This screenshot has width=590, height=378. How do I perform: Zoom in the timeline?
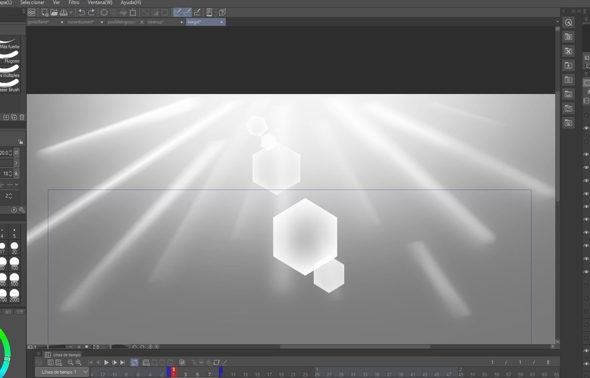click(78, 362)
